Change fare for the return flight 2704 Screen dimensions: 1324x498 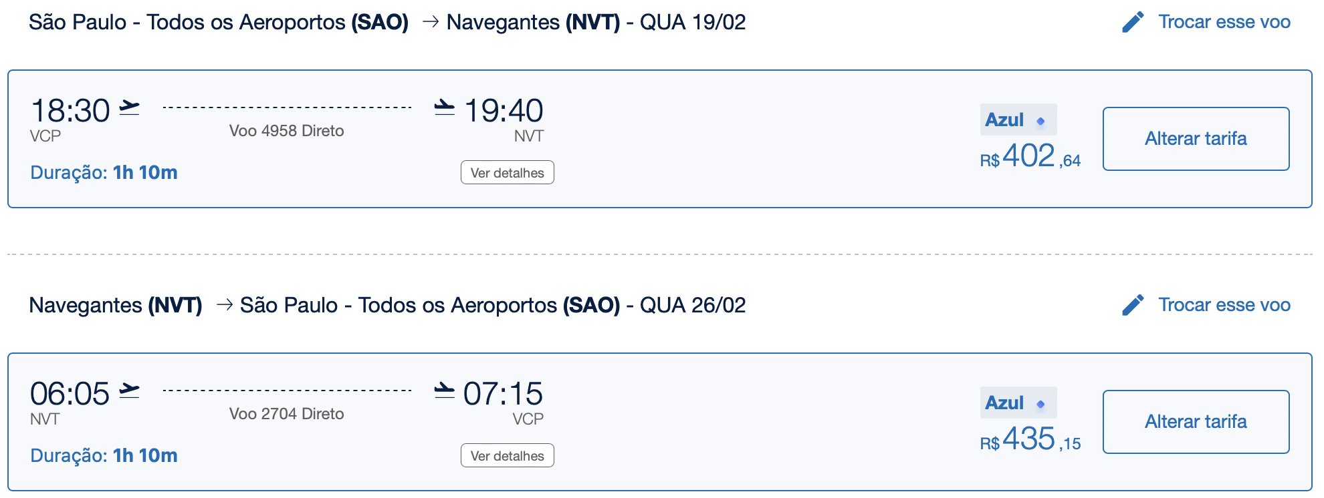[1196, 422]
